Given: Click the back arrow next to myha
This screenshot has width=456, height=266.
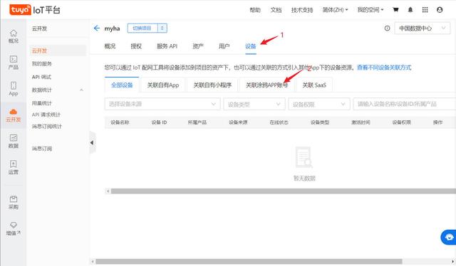Looking at the screenshot, I should click(x=97, y=28).
